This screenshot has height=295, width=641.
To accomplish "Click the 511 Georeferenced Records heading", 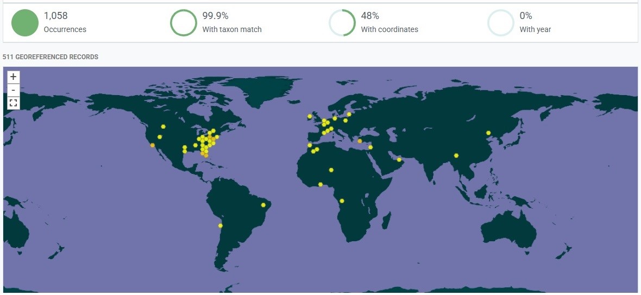I will (51, 57).
